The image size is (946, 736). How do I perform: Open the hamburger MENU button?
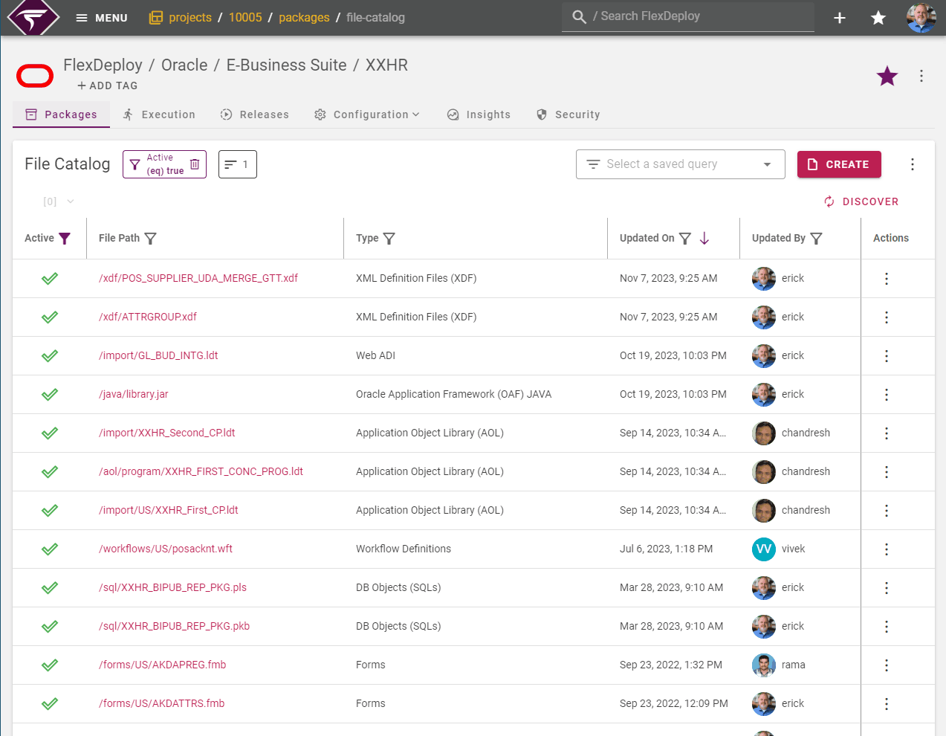[102, 18]
